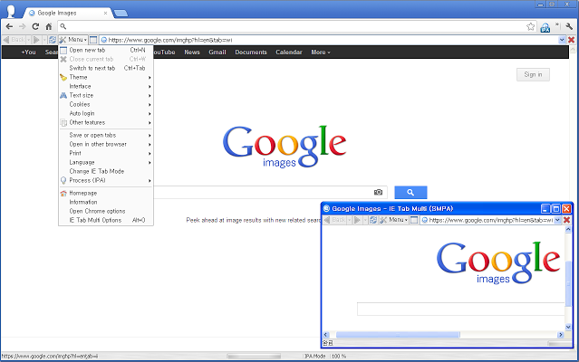Click the bookmark star in address bar
This screenshot has width=579, height=362.
pyautogui.click(x=531, y=27)
